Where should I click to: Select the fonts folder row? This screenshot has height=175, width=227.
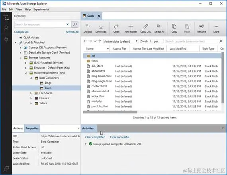tap(152, 61)
